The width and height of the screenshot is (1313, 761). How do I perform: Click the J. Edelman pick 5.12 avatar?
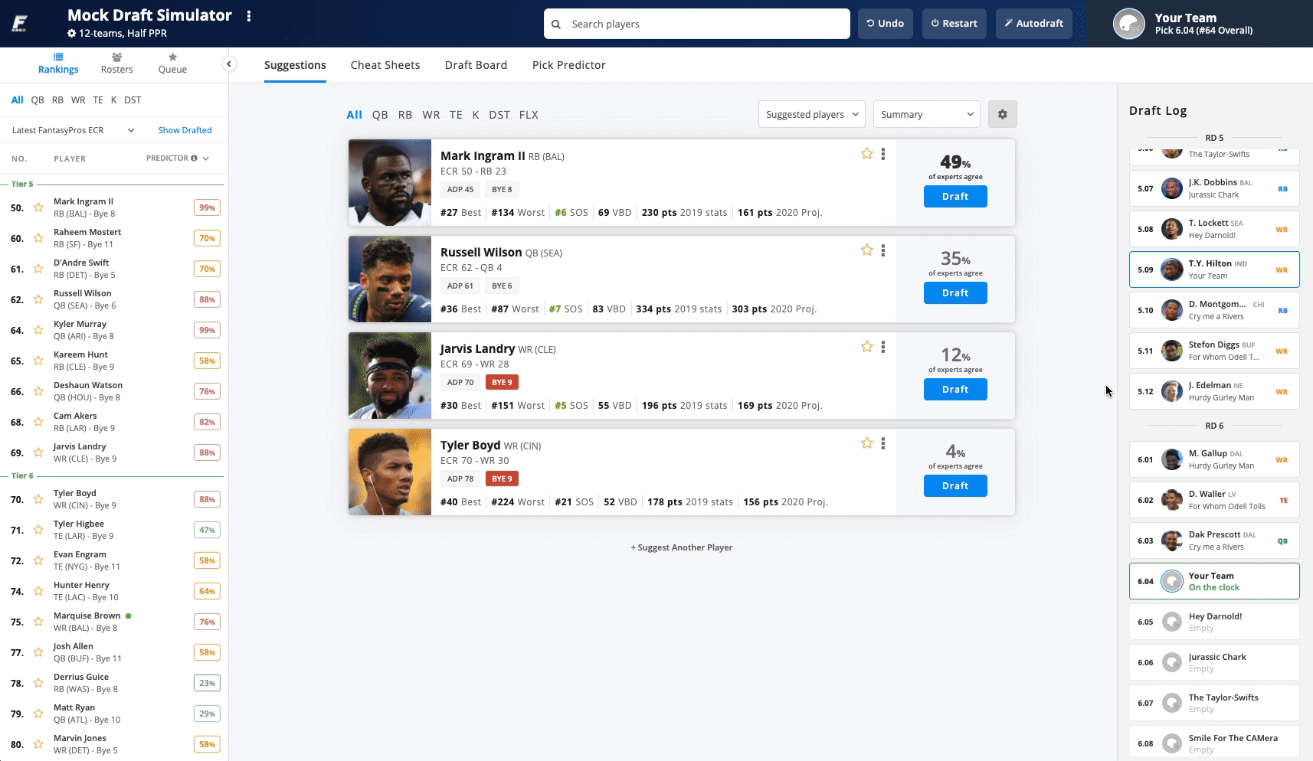pos(1171,391)
